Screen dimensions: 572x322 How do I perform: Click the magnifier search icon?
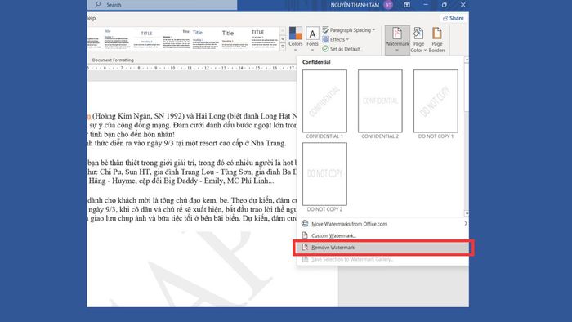pos(98,4)
